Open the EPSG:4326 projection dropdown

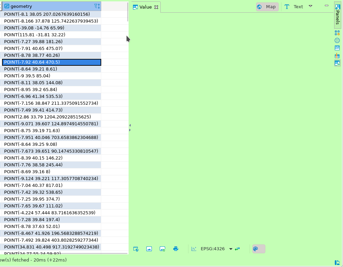[x=230, y=249]
